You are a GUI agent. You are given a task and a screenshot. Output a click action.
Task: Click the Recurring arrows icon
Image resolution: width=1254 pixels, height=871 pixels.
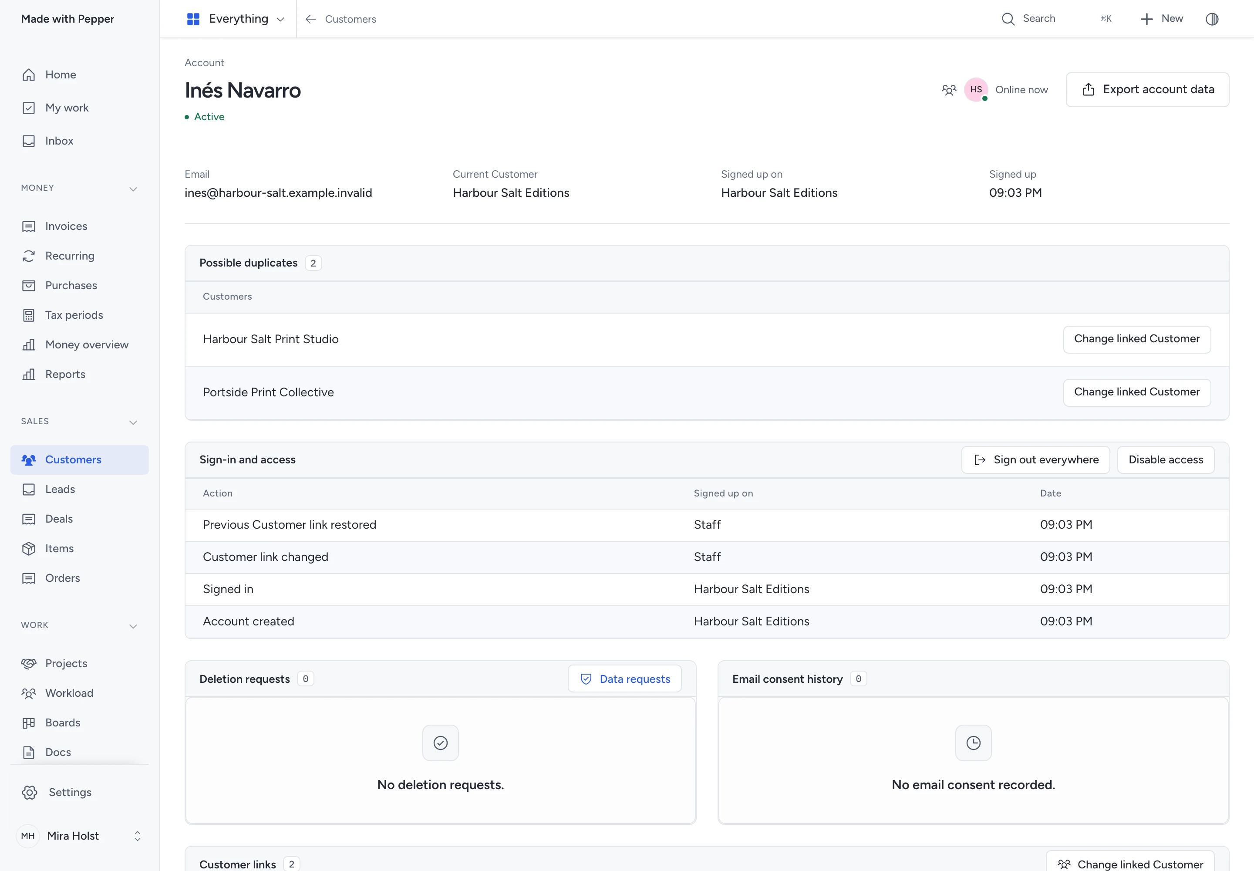click(29, 256)
